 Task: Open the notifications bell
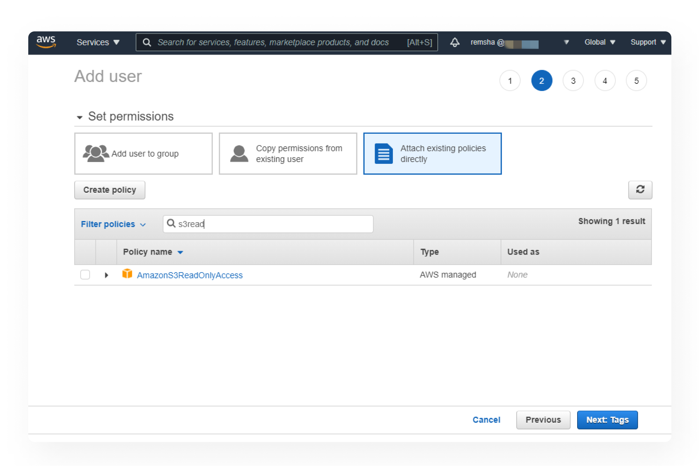pyautogui.click(x=454, y=42)
